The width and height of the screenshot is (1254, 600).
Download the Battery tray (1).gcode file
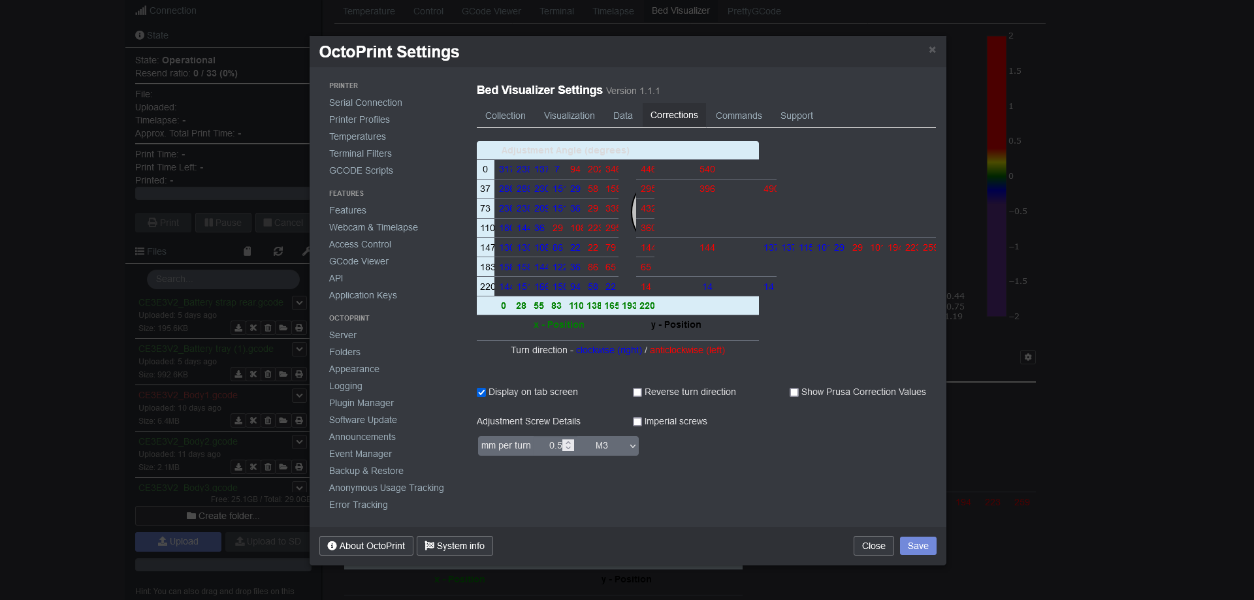(x=238, y=374)
